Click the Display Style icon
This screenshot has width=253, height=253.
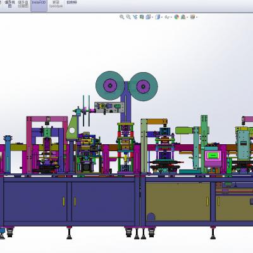[157, 17]
